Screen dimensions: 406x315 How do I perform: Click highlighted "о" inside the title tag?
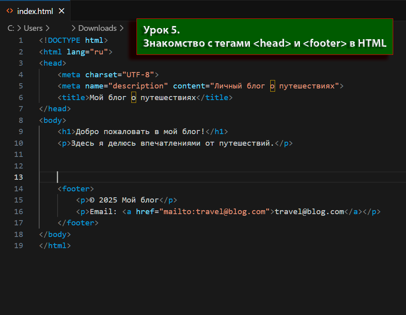[x=134, y=97]
